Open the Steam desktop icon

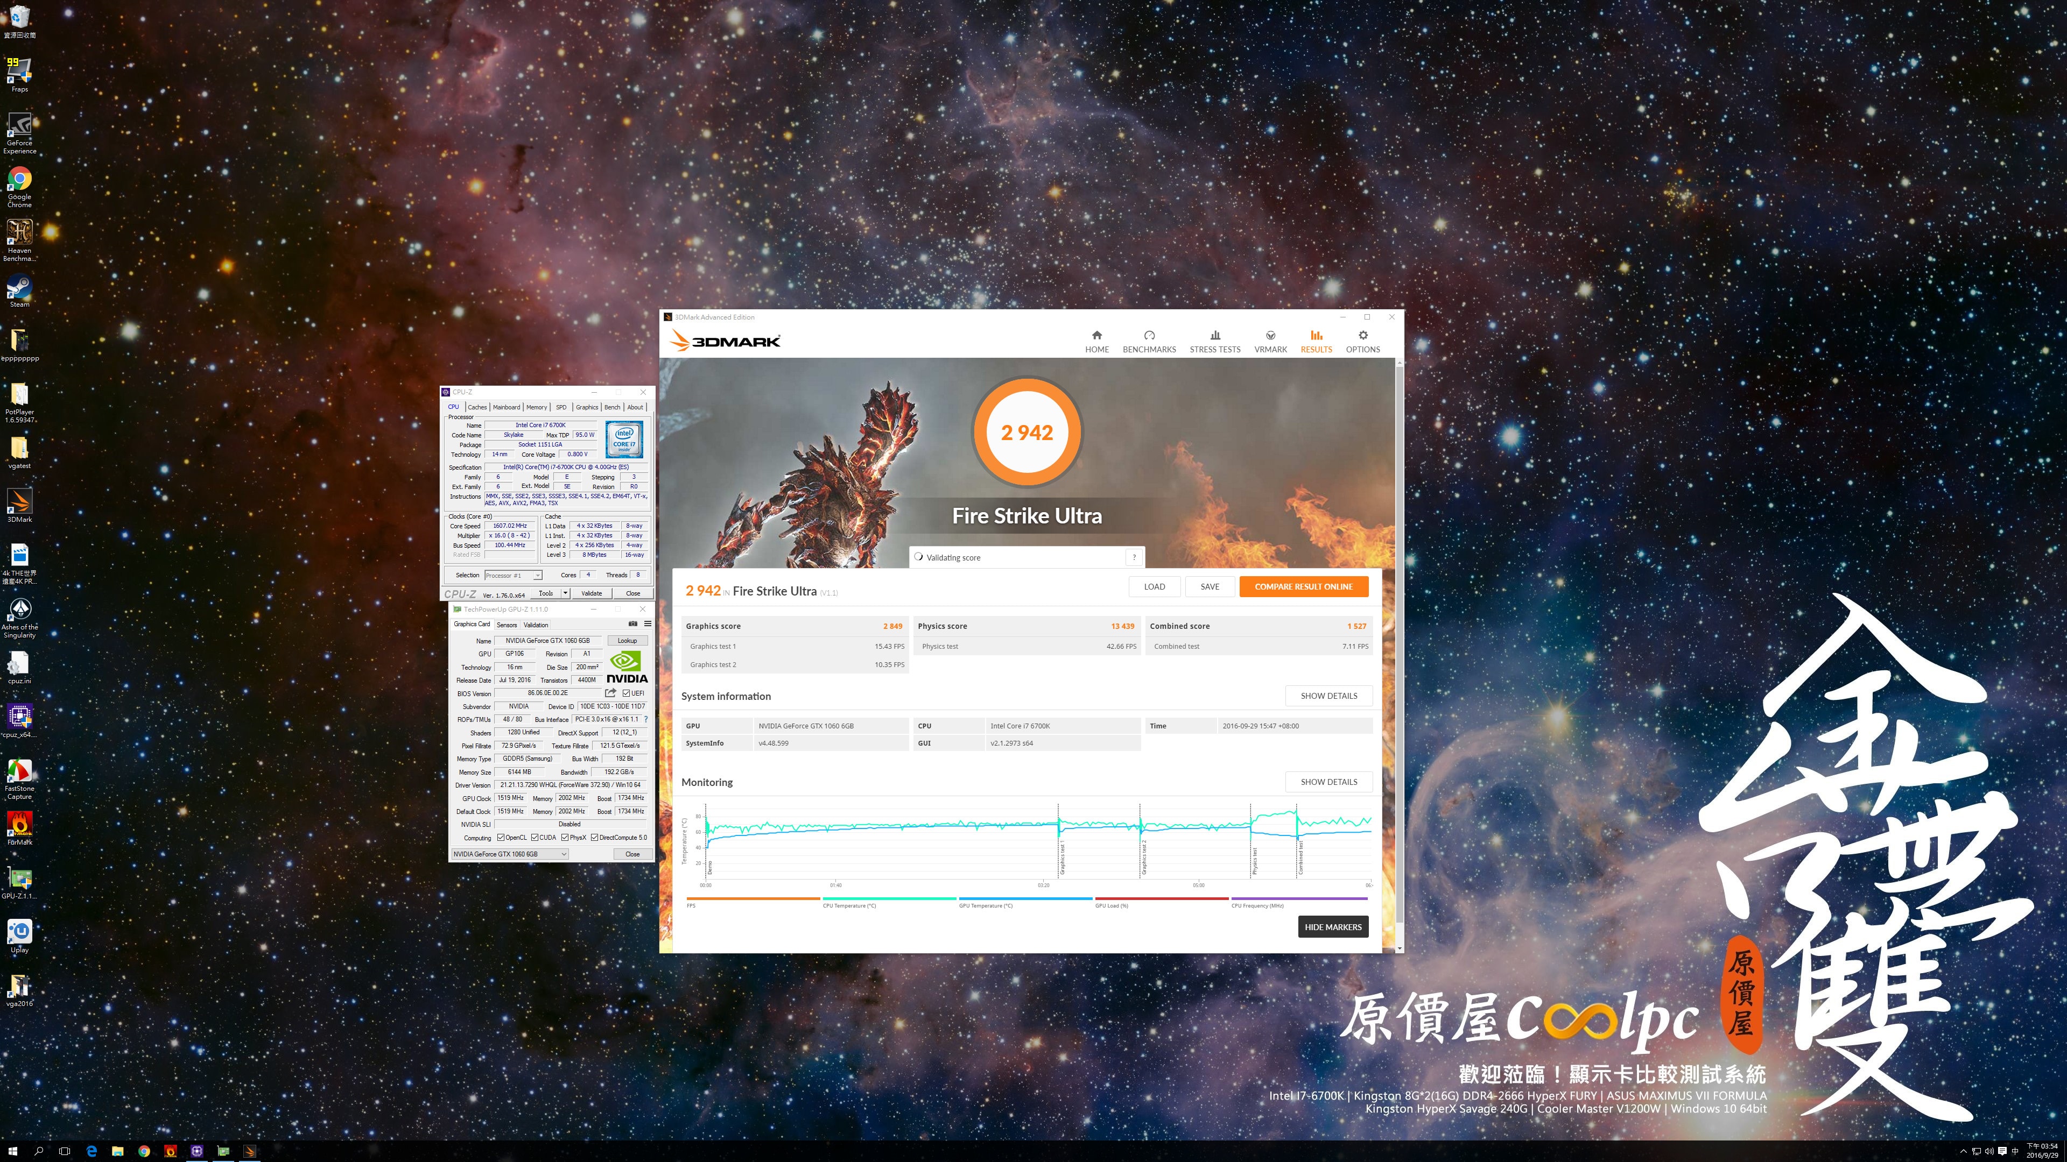pos(19,291)
